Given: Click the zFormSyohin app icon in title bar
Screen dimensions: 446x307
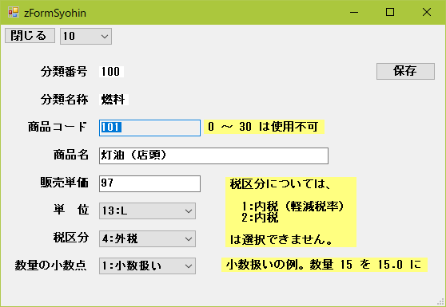Looking at the screenshot, I should 14,13.
